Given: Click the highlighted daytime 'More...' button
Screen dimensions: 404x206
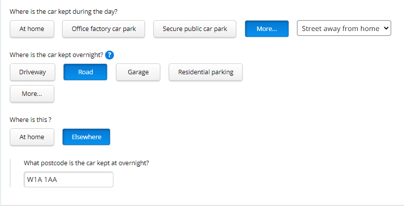Looking at the screenshot, I should [266, 29].
